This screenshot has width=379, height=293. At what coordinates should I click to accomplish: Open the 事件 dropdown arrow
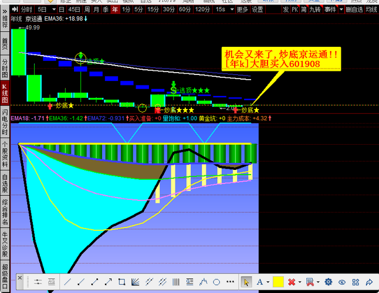click(x=341, y=9)
